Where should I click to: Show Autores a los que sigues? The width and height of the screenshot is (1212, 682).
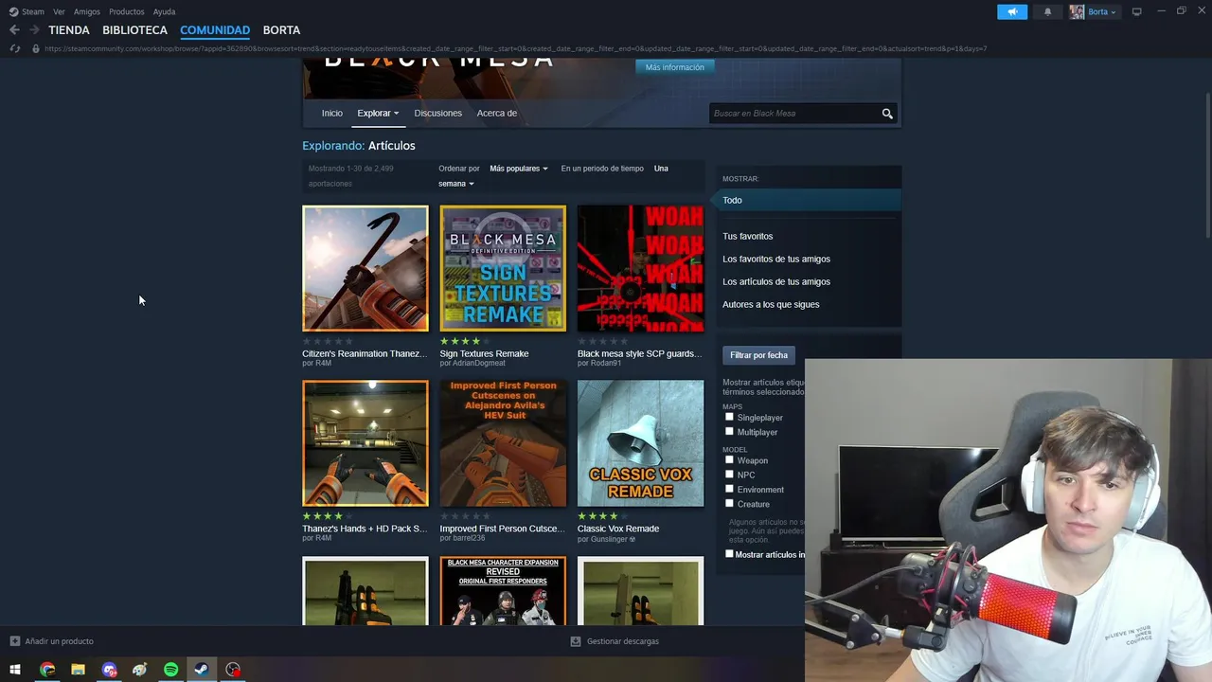[x=771, y=304]
